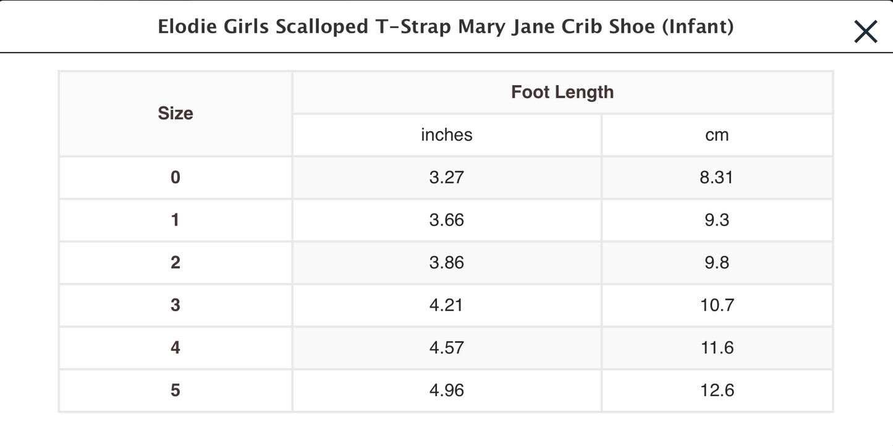
Task: Click size 3 row label
Action: pyautogui.click(x=176, y=305)
